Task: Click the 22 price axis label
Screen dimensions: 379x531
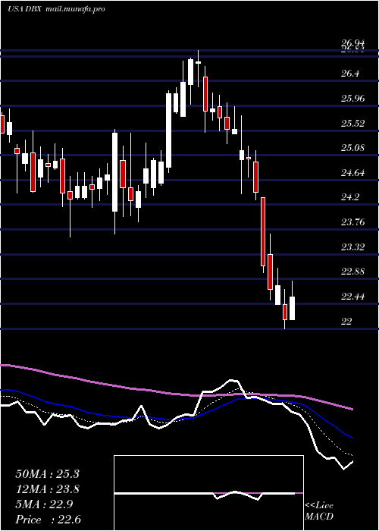Action: 347,322
